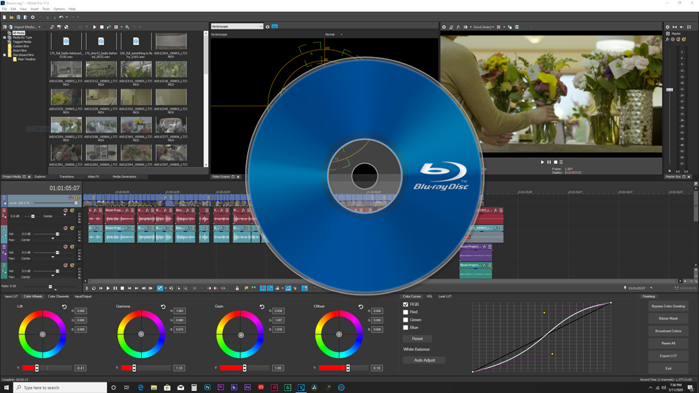Click the Undo arrow in main toolbar
Image resolution: width=699 pixels, height=393 pixels.
click(x=61, y=17)
